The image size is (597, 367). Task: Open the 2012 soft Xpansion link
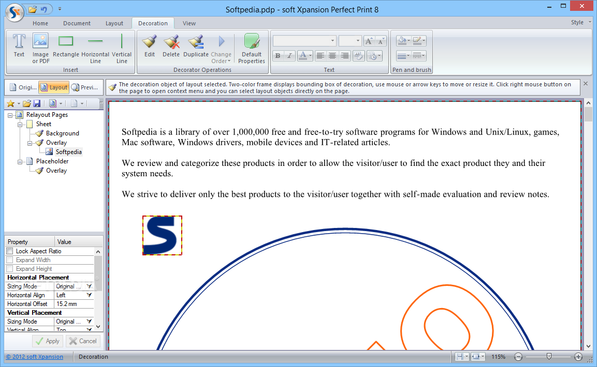tap(35, 357)
